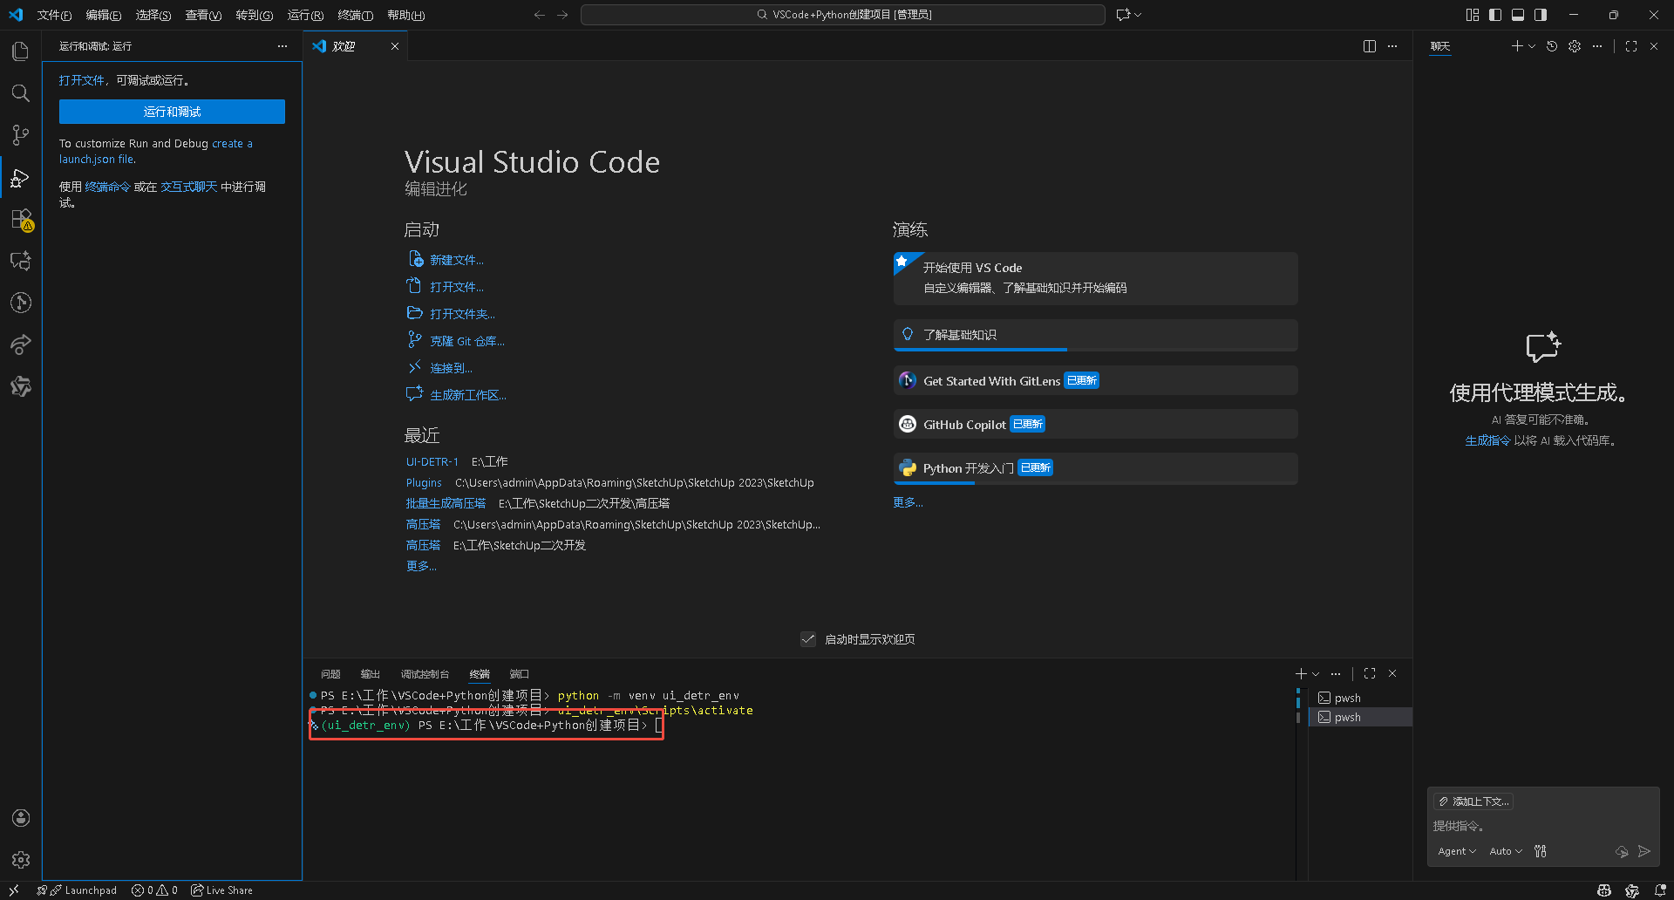Toggle the bottom panel visibility
Image resolution: width=1674 pixels, height=900 pixels.
point(1518,15)
